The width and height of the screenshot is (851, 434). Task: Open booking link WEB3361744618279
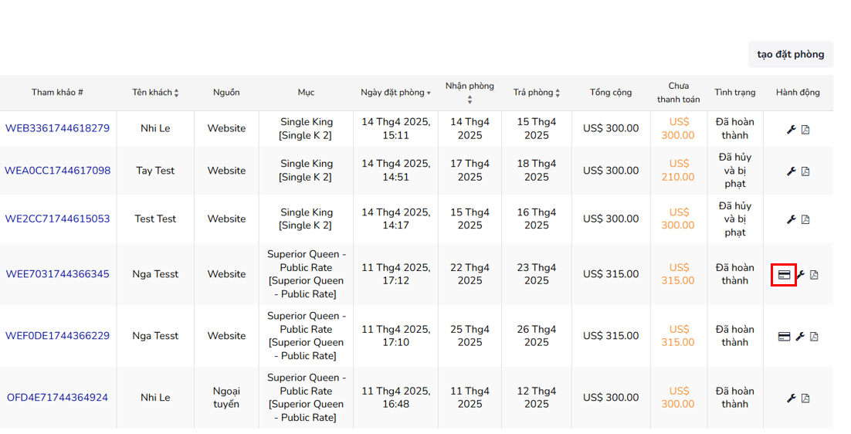point(57,128)
